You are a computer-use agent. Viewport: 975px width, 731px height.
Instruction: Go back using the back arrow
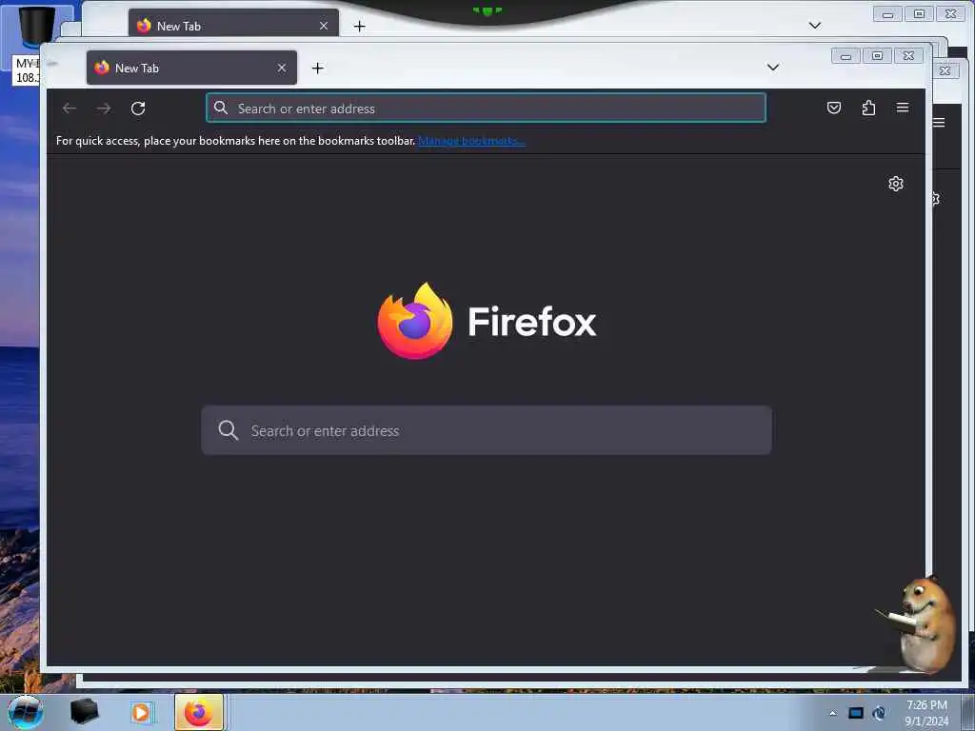click(x=69, y=109)
